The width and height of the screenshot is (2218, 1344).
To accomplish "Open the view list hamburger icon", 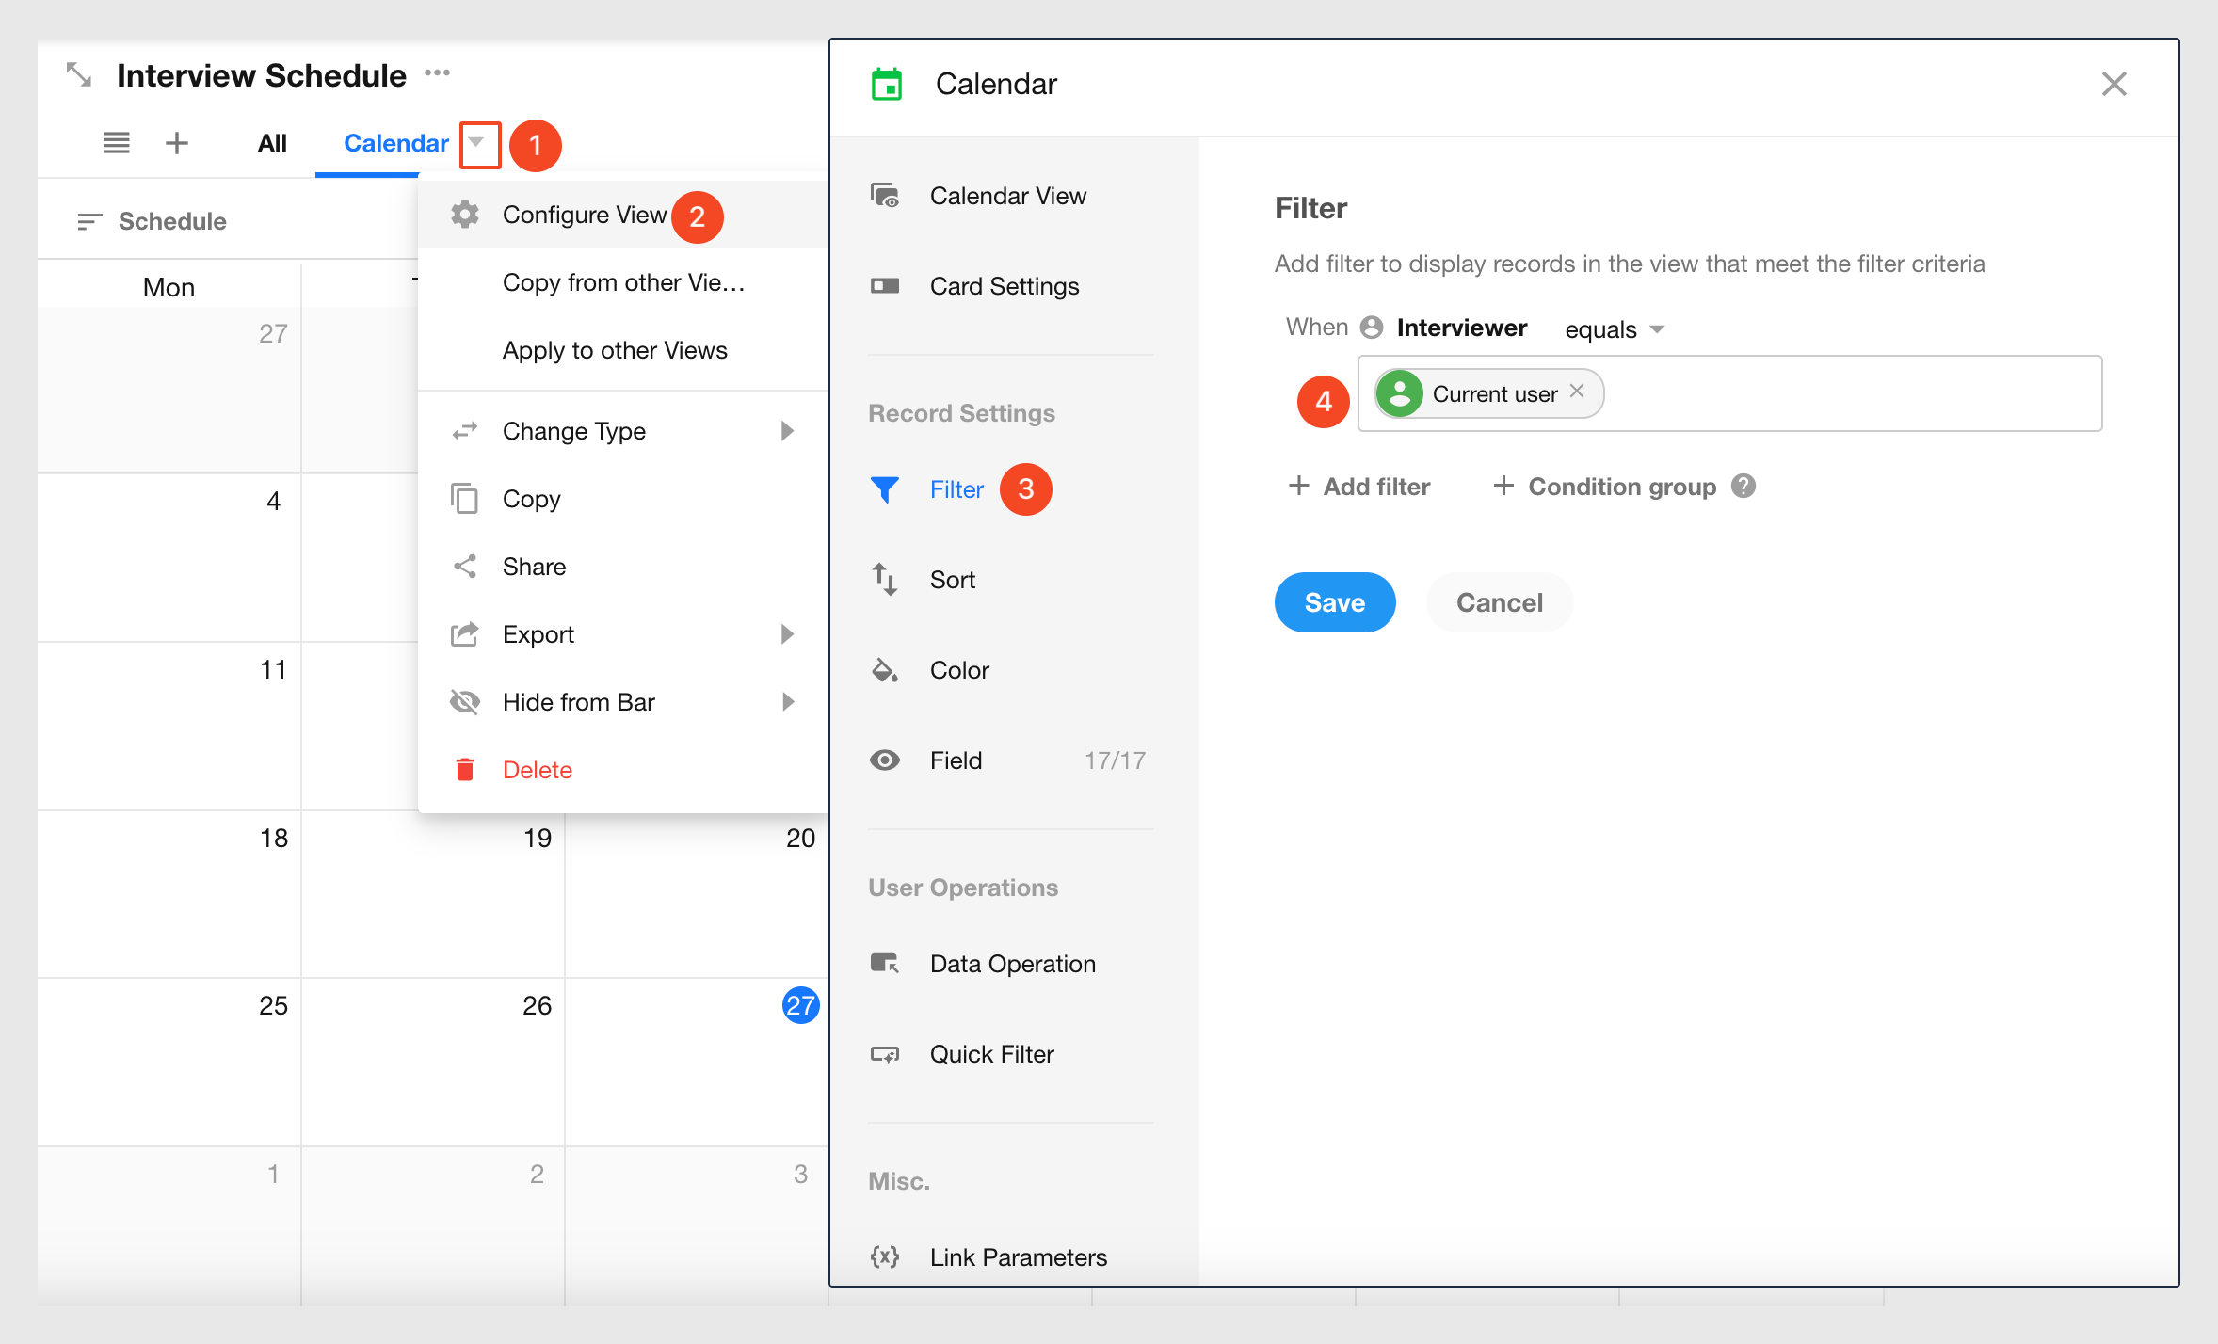I will (x=117, y=143).
